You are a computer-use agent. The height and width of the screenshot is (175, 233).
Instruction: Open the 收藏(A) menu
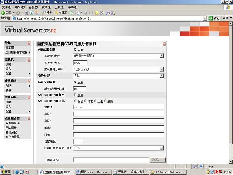click(x=46, y=7)
